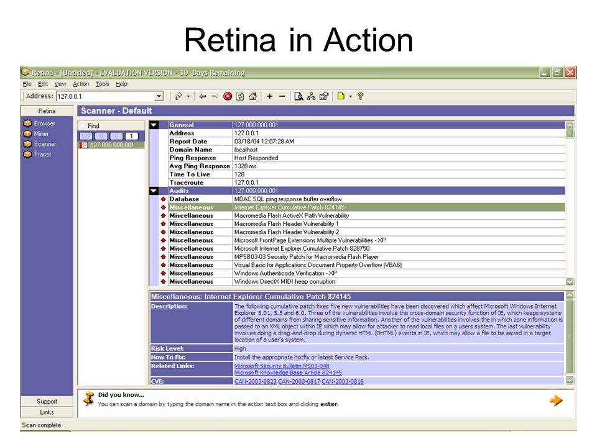Viewport: 597px width, 447px height.
Task: Click the audit list scrollbar down arrow
Action: (570, 282)
